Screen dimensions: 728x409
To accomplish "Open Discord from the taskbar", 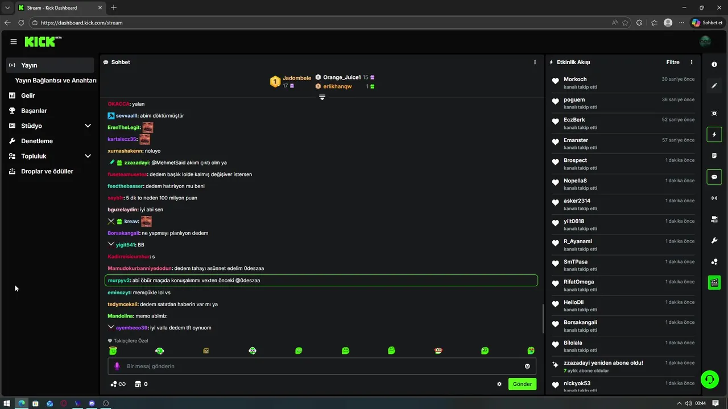I will tap(92, 403).
